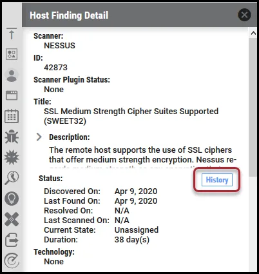Open the finding History button
The image size is (259, 274).
(217, 180)
